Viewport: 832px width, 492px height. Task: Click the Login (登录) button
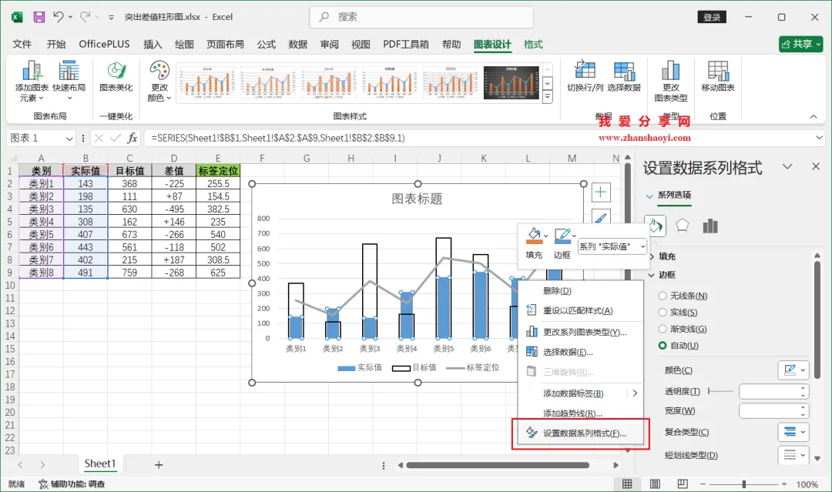[x=712, y=17]
